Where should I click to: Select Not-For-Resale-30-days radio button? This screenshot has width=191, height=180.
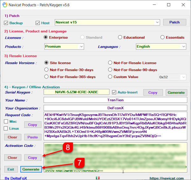pyautogui.click(x=46, y=70)
